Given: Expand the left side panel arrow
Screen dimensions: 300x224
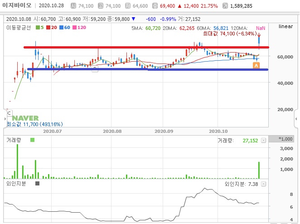Looking at the screenshot, I should (5, 119).
